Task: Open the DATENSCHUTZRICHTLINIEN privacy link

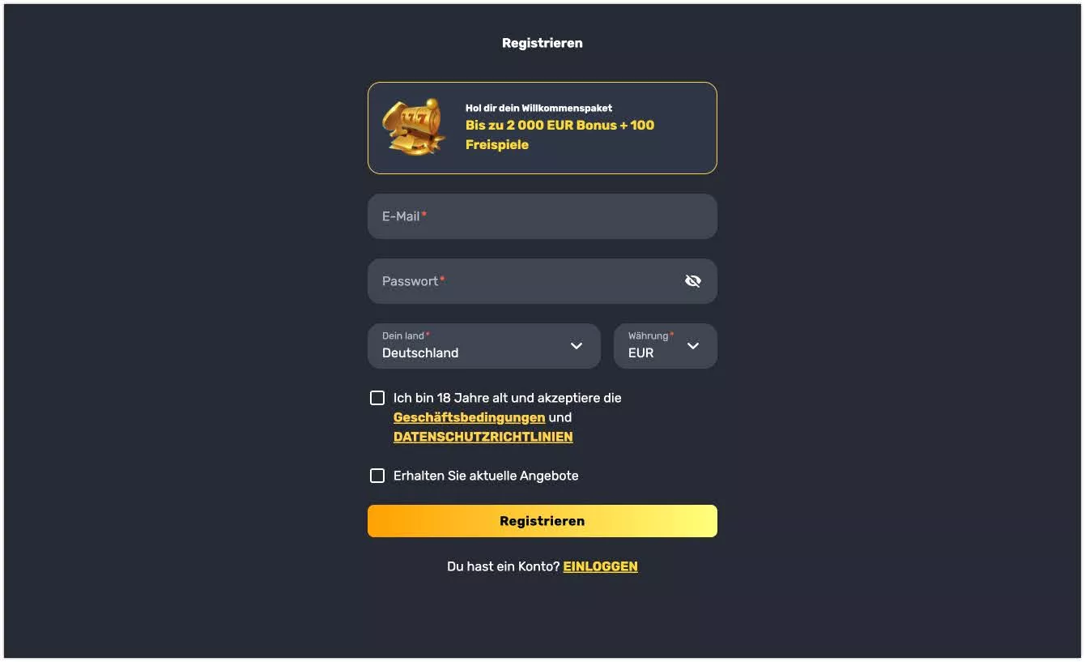Action: pyautogui.click(x=483, y=437)
